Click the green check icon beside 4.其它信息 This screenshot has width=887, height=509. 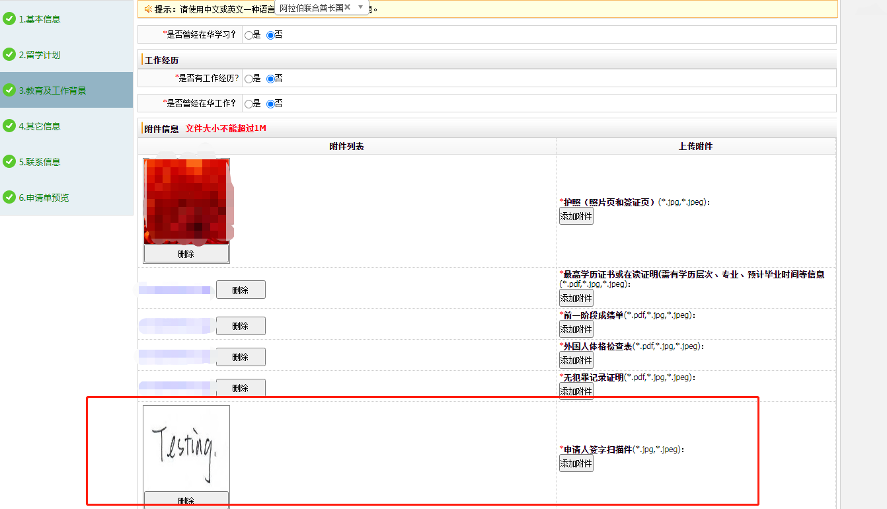pyautogui.click(x=9, y=126)
